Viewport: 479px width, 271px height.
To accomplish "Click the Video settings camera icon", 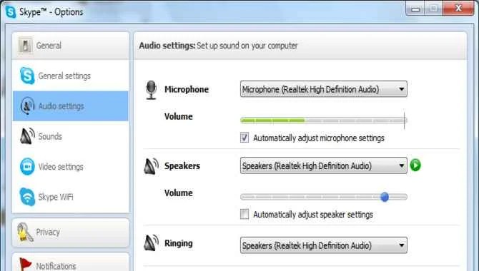I will [x=27, y=166].
